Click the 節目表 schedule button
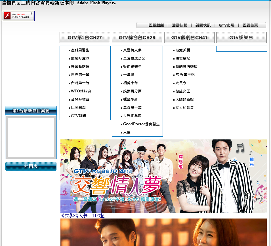This screenshot has width=271, height=246. click(31, 166)
